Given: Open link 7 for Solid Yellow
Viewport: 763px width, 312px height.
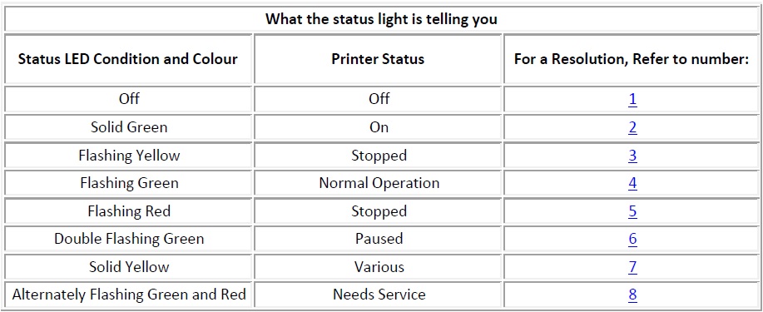Looking at the screenshot, I should tap(632, 267).
